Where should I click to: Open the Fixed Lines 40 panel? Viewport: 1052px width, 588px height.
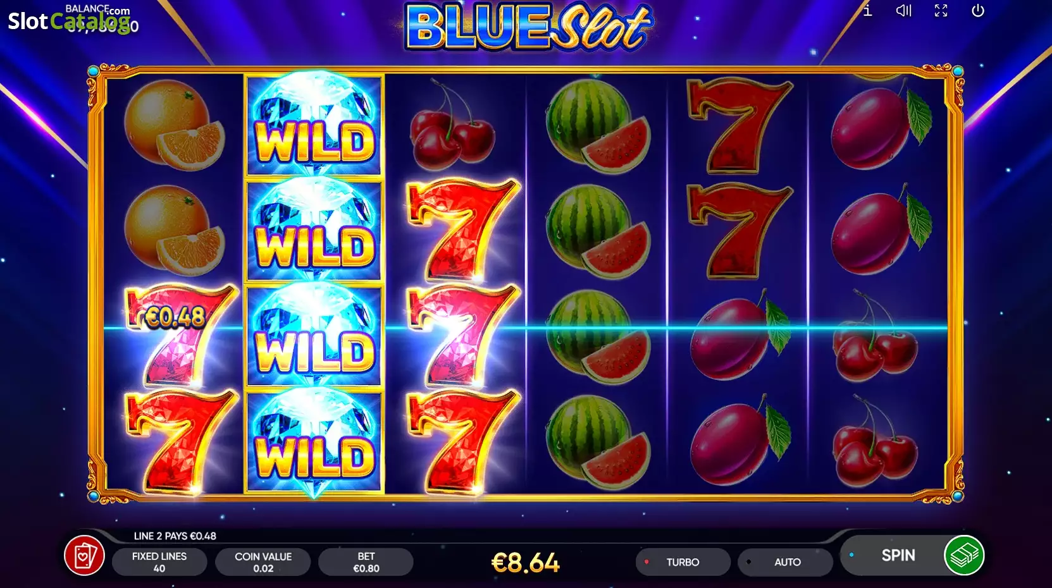[159, 562]
